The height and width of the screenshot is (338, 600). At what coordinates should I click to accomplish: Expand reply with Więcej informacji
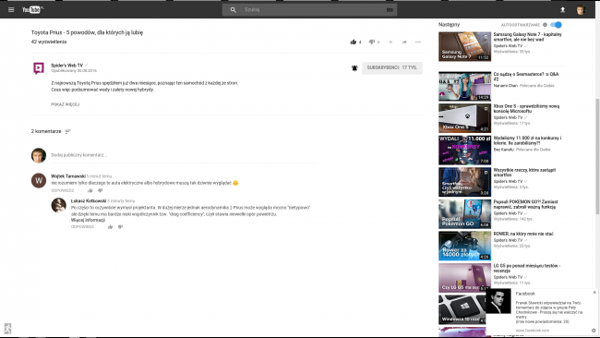pos(88,220)
